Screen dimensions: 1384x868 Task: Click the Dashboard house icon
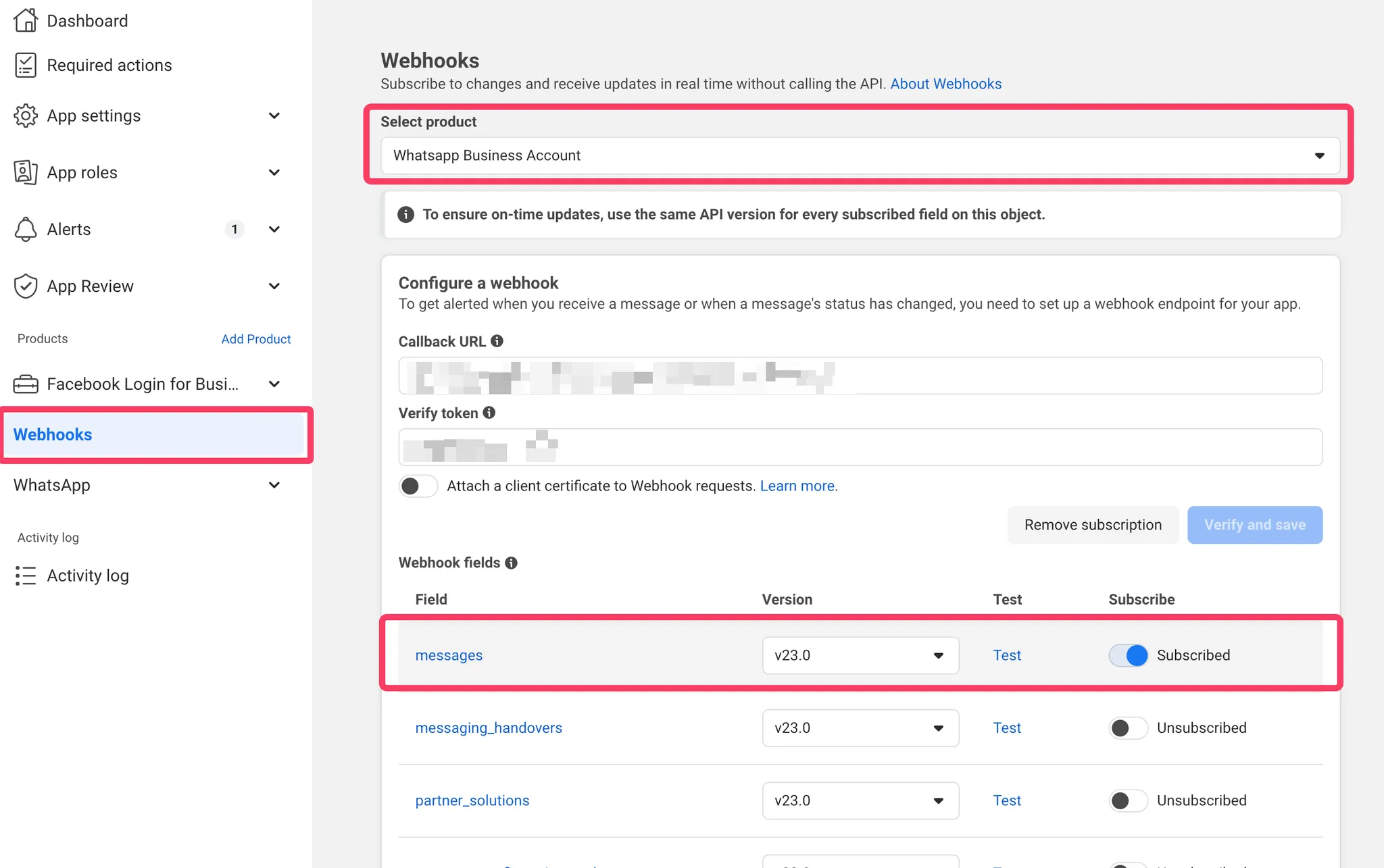tap(26, 20)
